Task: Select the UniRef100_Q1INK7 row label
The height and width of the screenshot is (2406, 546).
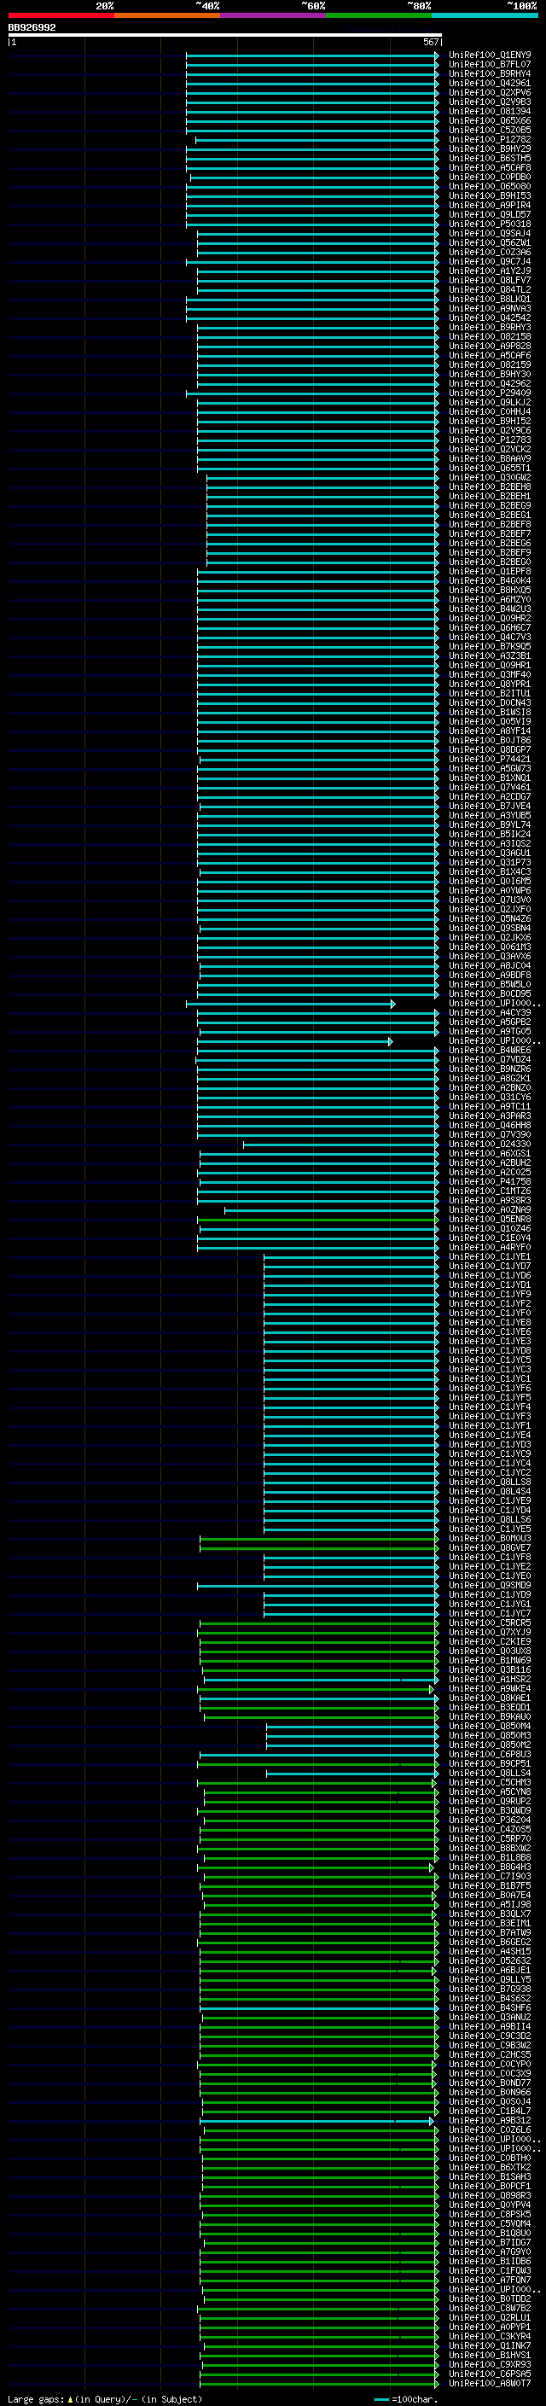Action: click(x=490, y=2345)
